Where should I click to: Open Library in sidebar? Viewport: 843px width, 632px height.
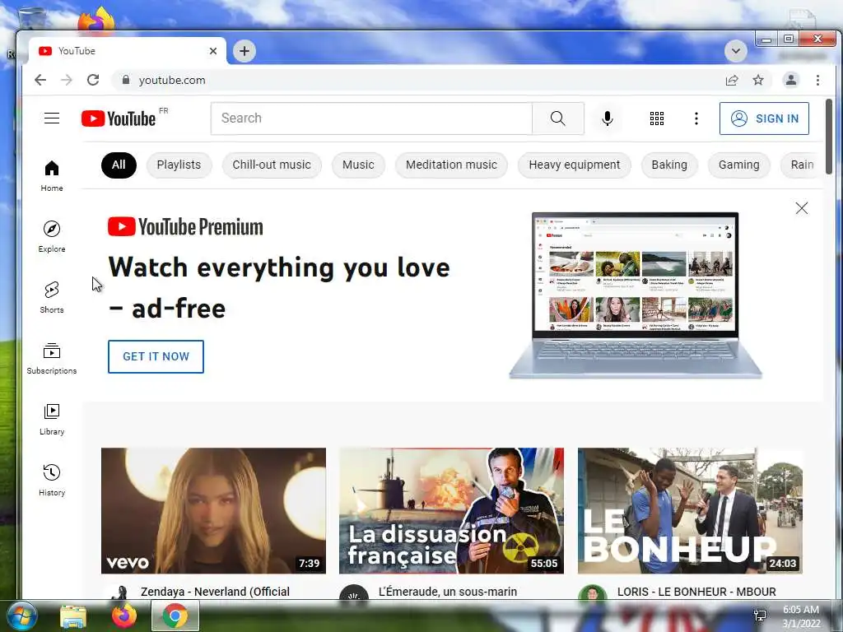52,419
